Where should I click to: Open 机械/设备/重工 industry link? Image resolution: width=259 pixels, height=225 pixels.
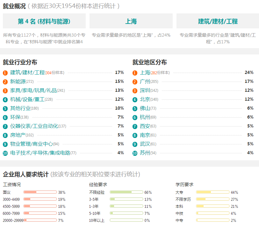(27, 99)
